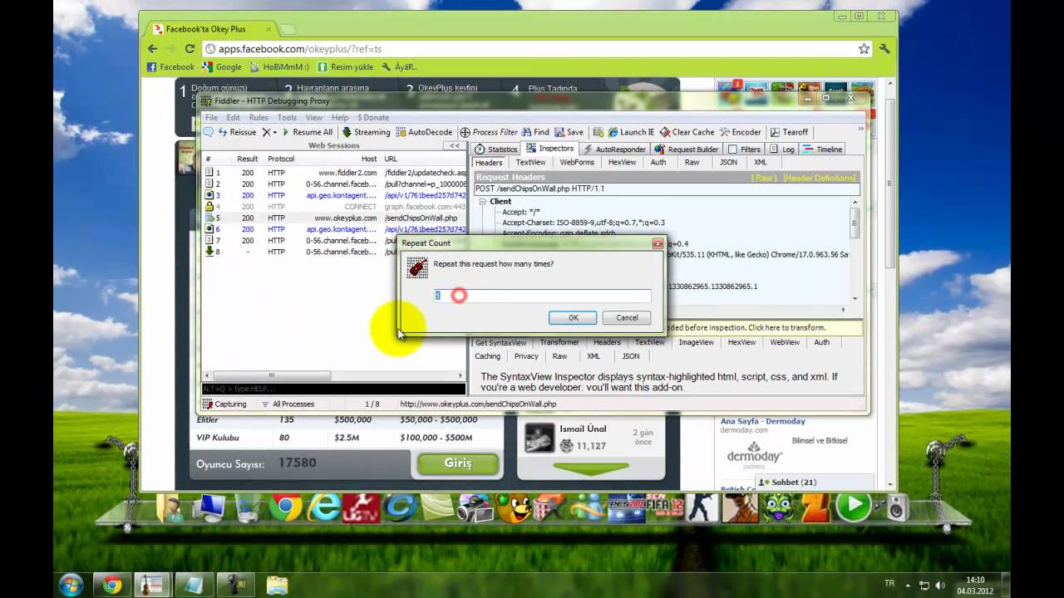Screen dimensions: 1064x598
Task: Toggle the Filters tab checkbox
Action: [x=732, y=149]
